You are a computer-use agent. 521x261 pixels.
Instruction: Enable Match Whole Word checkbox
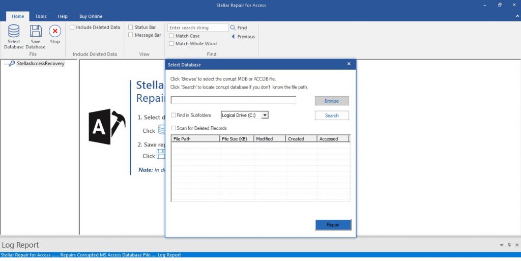pos(171,44)
